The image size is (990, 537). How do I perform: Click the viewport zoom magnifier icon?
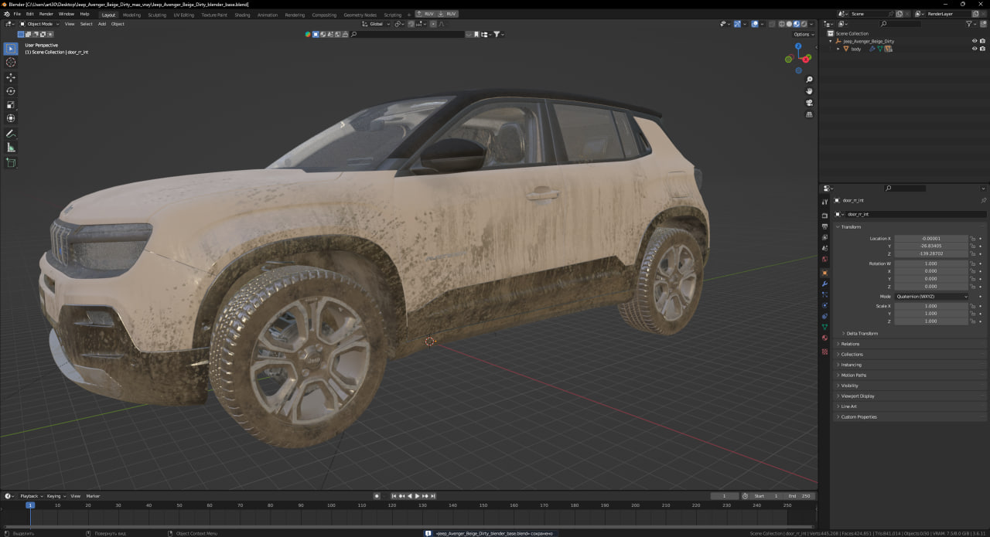click(809, 80)
